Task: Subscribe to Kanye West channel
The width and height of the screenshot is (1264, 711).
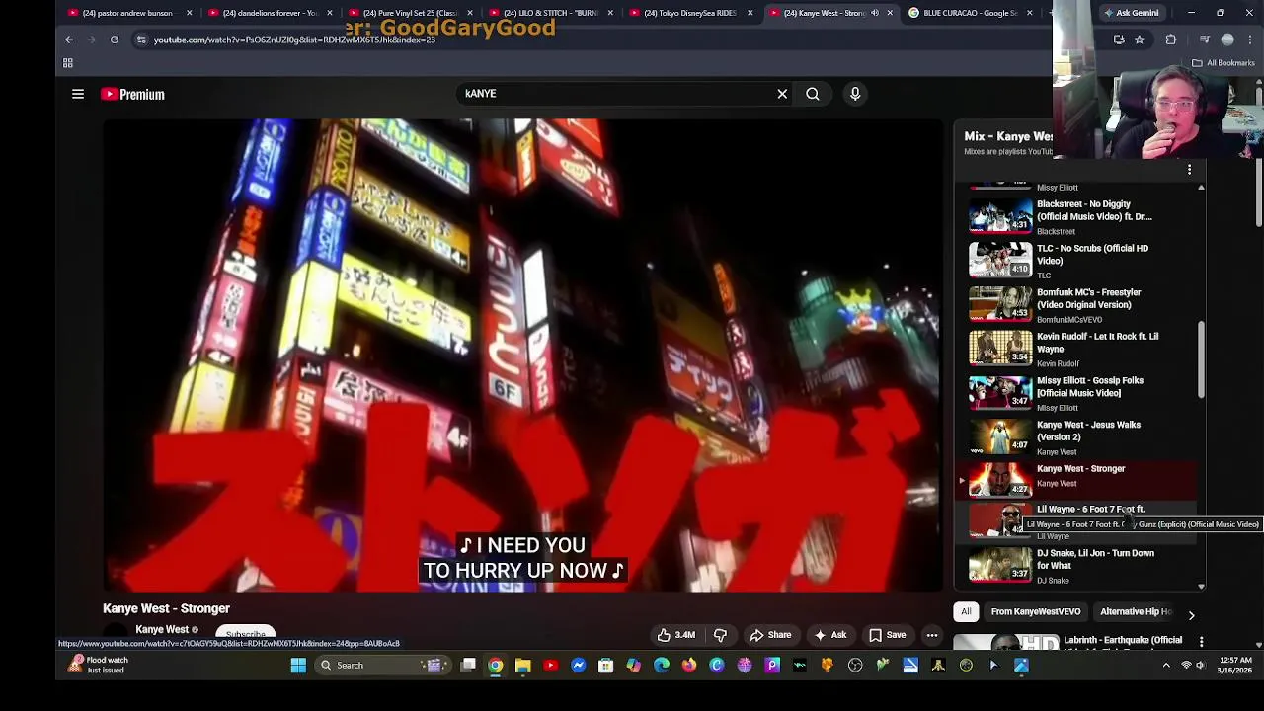Action: (x=245, y=634)
